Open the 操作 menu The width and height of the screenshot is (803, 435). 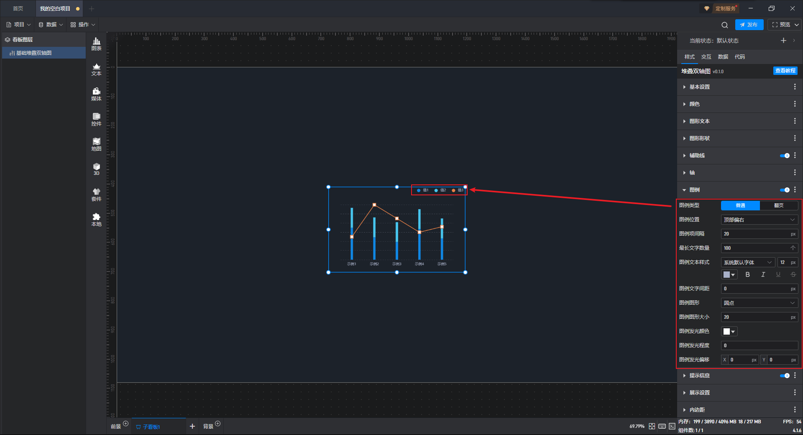83,25
